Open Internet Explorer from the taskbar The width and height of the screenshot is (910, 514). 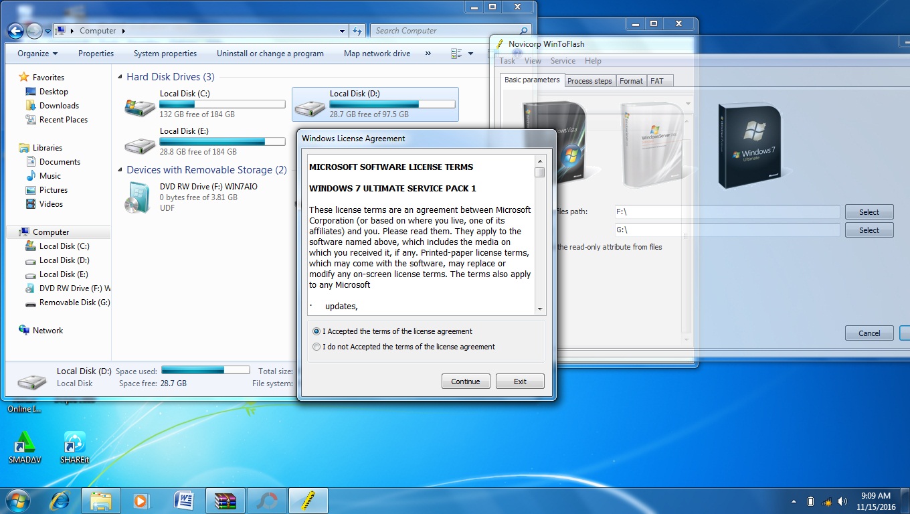(x=60, y=500)
